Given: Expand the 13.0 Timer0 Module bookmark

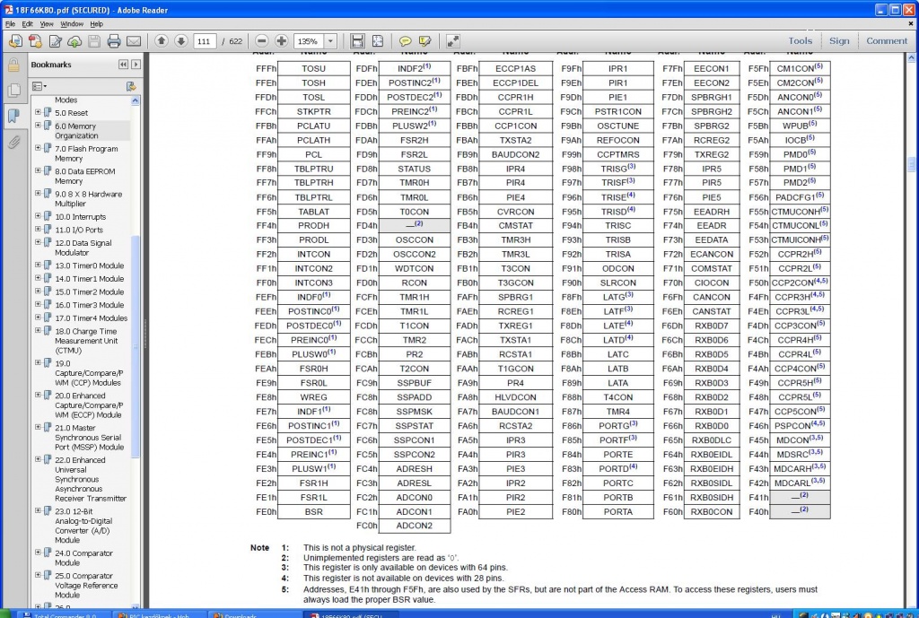Looking at the screenshot, I should pyautogui.click(x=38, y=265).
